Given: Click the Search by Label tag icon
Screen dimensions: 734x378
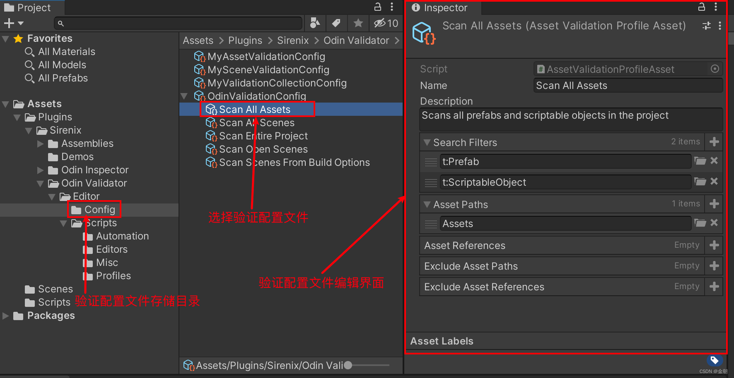Looking at the screenshot, I should pyautogui.click(x=336, y=23).
